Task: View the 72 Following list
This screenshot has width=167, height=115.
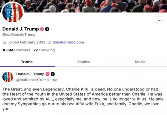Action: [44, 50]
